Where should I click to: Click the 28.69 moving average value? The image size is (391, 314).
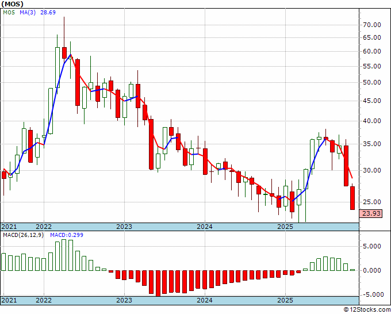pyautogui.click(x=48, y=13)
